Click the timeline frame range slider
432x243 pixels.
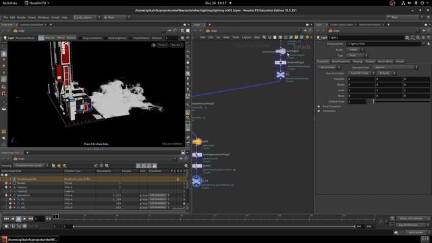(x=214, y=227)
